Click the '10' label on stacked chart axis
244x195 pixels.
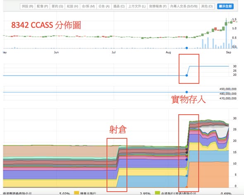(235, 164)
